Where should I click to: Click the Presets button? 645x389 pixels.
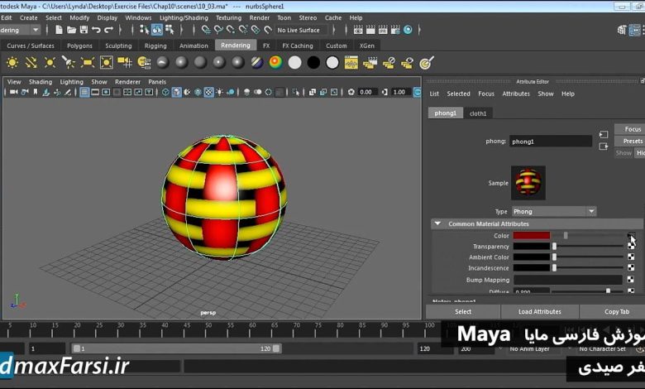pyautogui.click(x=633, y=142)
